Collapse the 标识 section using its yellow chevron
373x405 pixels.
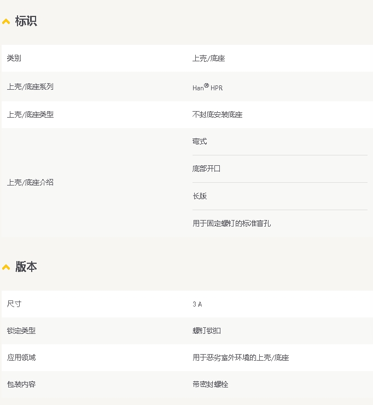[x=6, y=22]
